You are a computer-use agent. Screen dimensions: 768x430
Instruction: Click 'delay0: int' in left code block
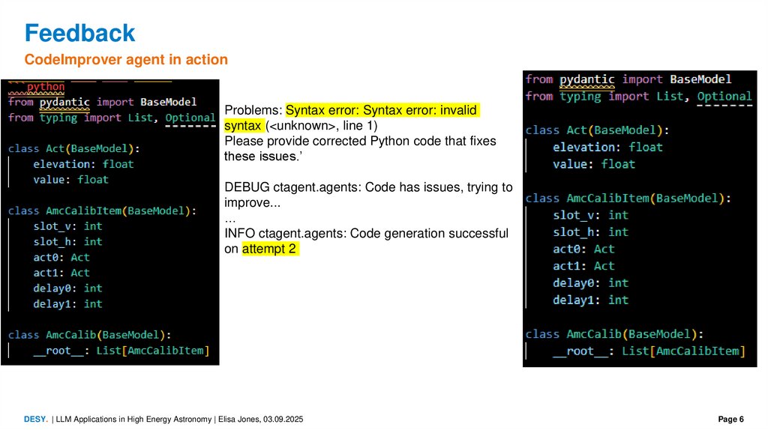point(67,288)
